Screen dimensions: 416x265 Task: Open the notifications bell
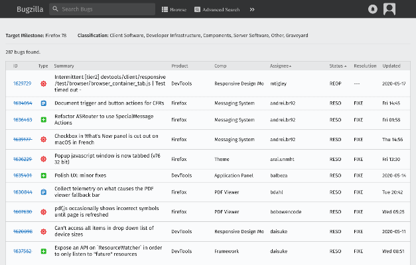(373, 9)
